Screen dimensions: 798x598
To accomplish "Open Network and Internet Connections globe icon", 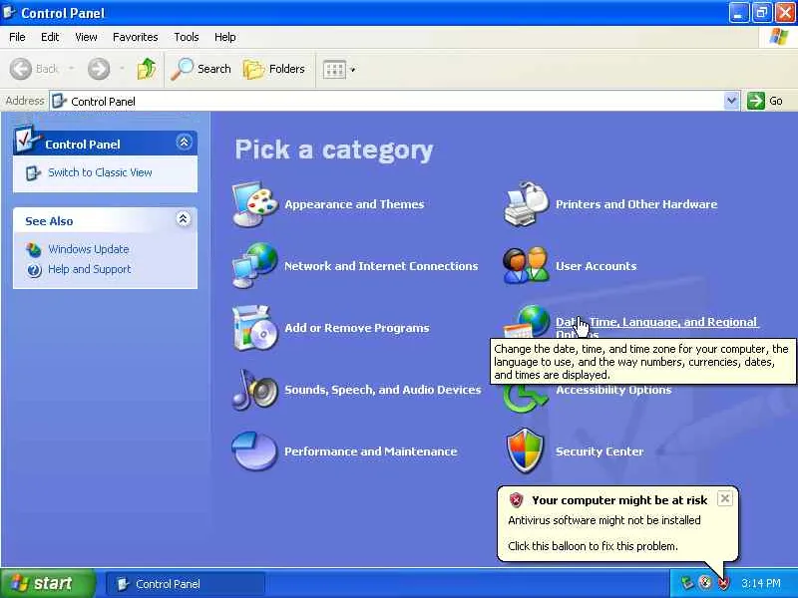I will pos(255,266).
